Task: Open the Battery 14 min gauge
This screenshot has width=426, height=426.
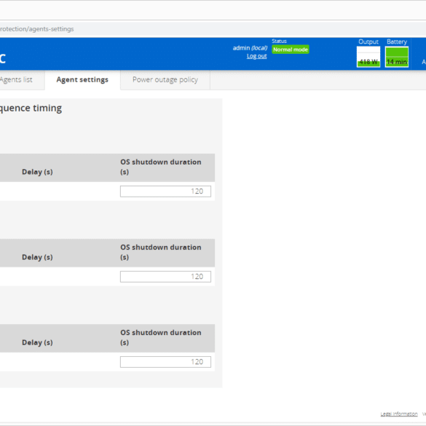Action: point(397,57)
